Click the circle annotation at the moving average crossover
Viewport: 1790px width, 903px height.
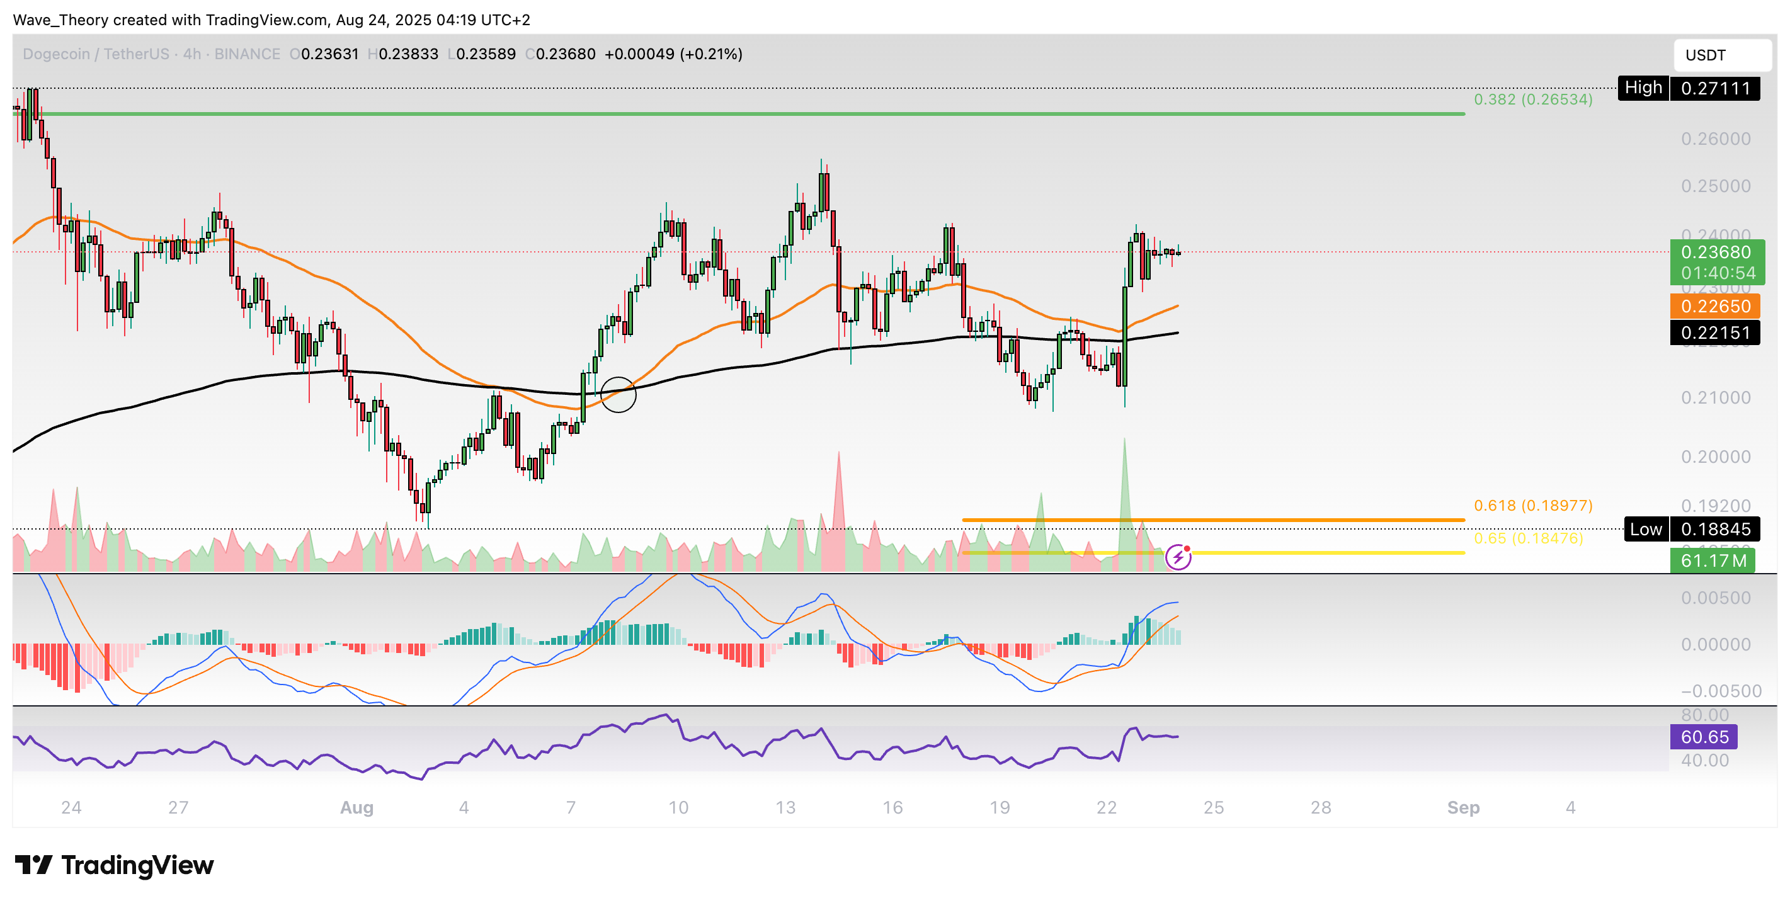(x=618, y=395)
